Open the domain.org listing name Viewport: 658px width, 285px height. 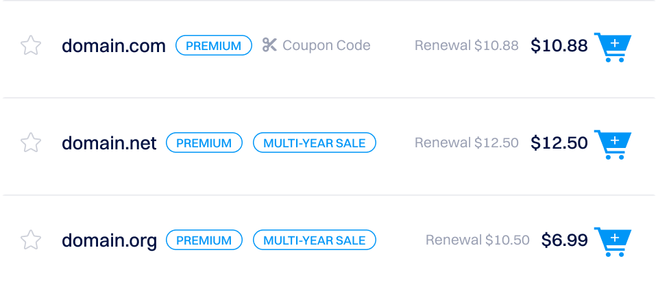coord(109,240)
